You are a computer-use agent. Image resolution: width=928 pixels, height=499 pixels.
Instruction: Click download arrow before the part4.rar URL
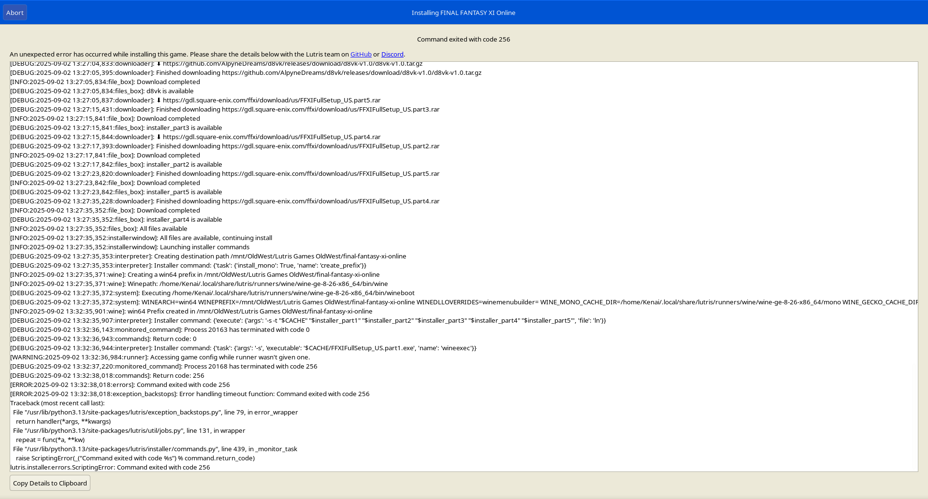point(159,137)
